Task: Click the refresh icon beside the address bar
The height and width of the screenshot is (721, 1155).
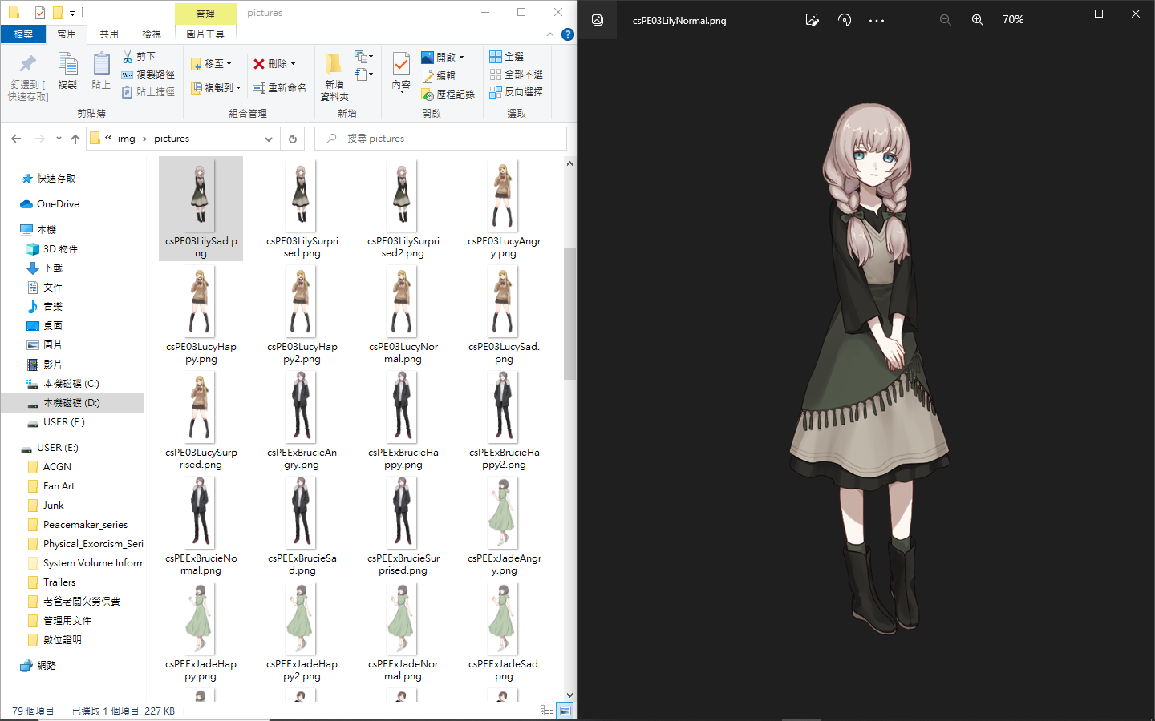Action: [293, 139]
